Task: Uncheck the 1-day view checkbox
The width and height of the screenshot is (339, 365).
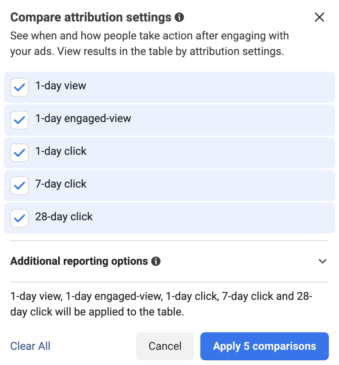Action: coord(20,87)
